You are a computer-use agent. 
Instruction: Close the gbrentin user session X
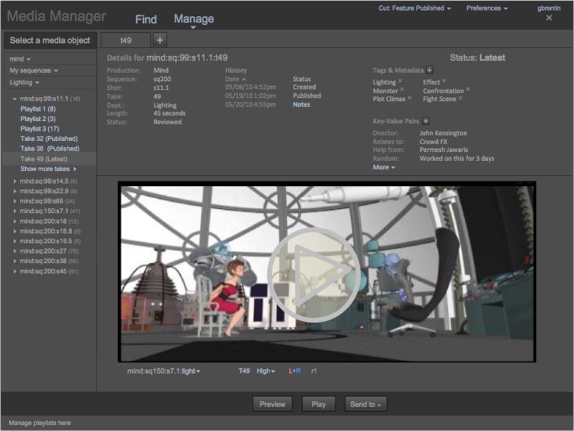coord(549,18)
